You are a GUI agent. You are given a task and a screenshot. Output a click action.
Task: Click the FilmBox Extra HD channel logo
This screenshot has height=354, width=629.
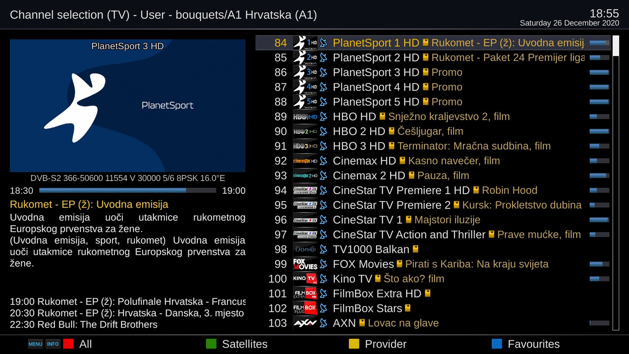click(305, 294)
